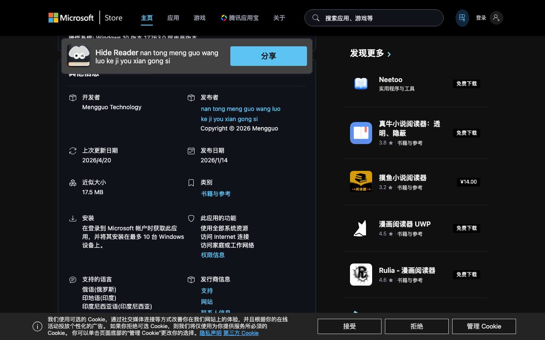Click the 印地语(印度) language entry
Screen dimensions: 545x340
[99, 298]
